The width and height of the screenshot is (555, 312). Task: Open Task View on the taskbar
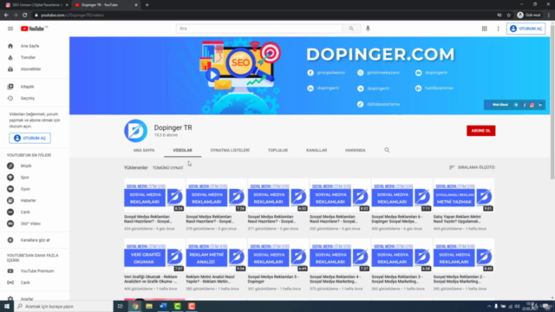pos(120,306)
